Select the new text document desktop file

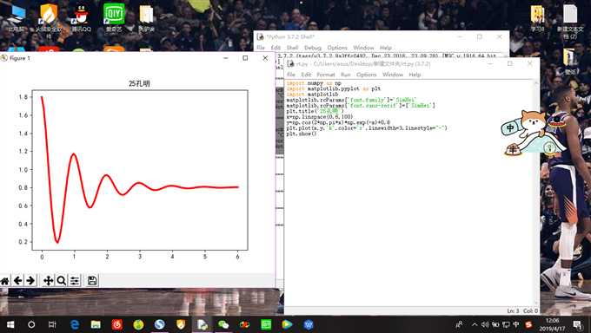[x=569, y=21]
